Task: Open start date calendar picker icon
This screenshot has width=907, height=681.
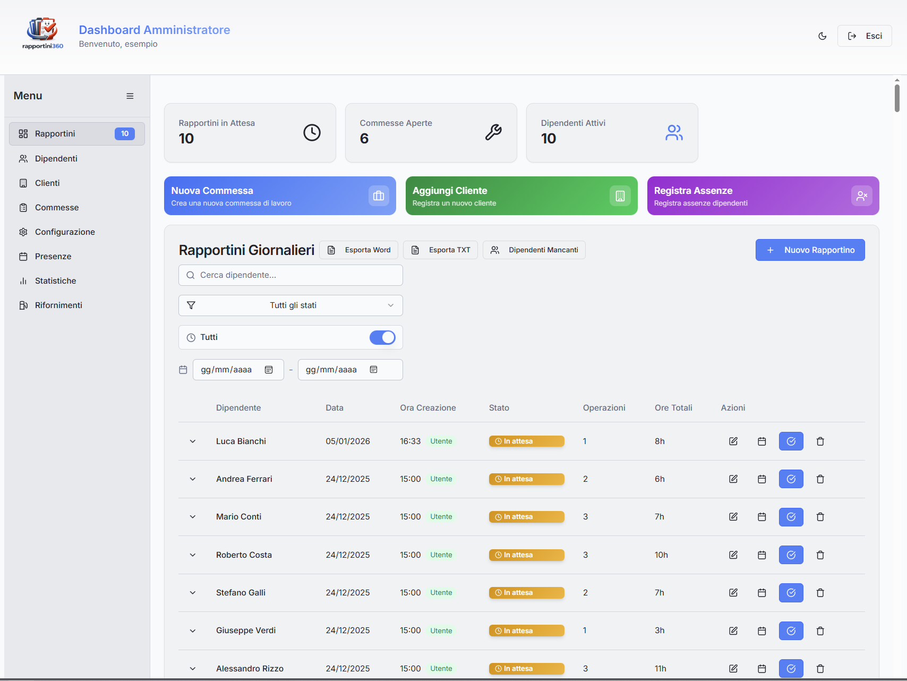Action: [269, 370]
